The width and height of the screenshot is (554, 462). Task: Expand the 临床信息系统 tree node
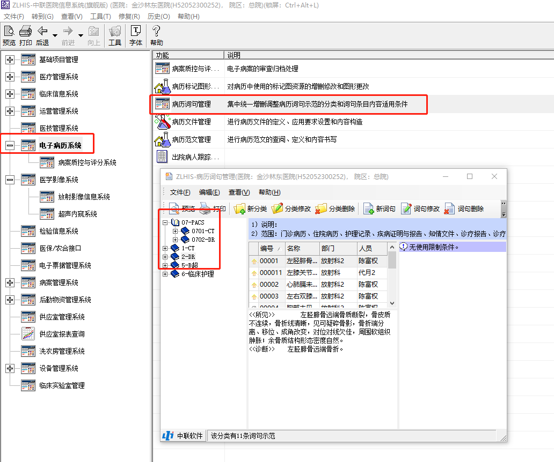[x=10, y=94]
